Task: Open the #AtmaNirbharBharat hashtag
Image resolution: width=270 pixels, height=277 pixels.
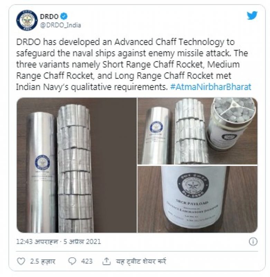Action: [x=211, y=87]
